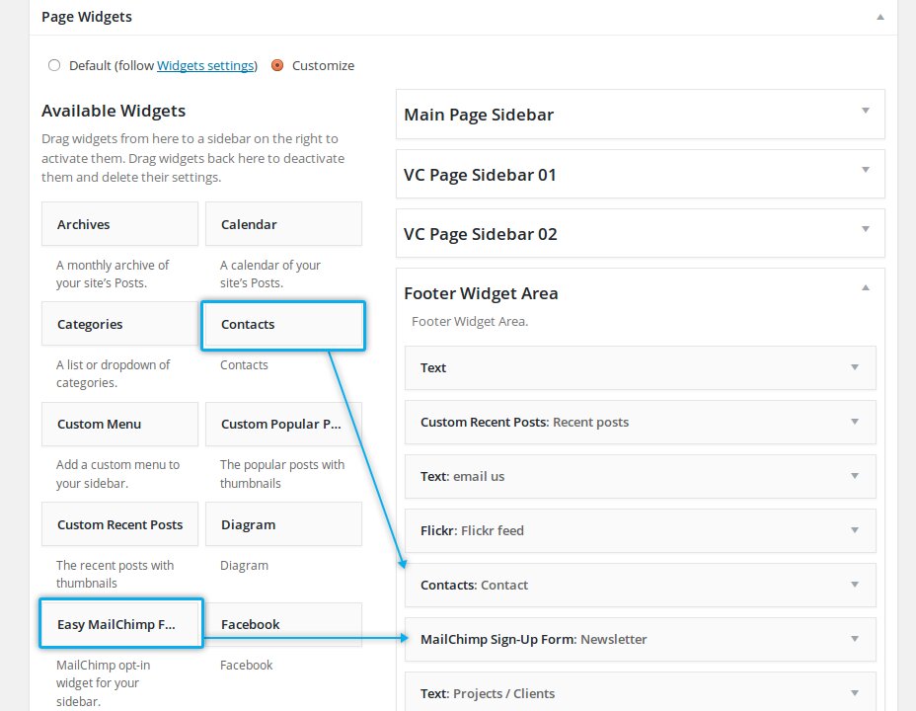Expand the Main Page Sidebar section
This screenshot has height=711, width=916.
(865, 111)
